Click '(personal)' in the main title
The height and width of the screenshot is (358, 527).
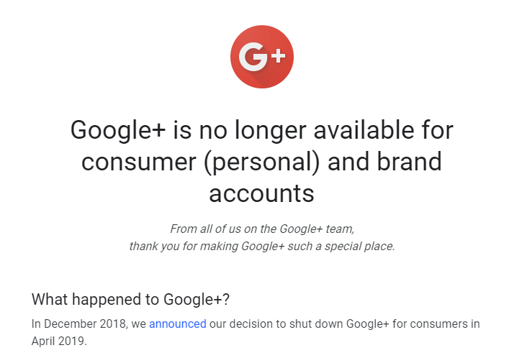point(262,162)
